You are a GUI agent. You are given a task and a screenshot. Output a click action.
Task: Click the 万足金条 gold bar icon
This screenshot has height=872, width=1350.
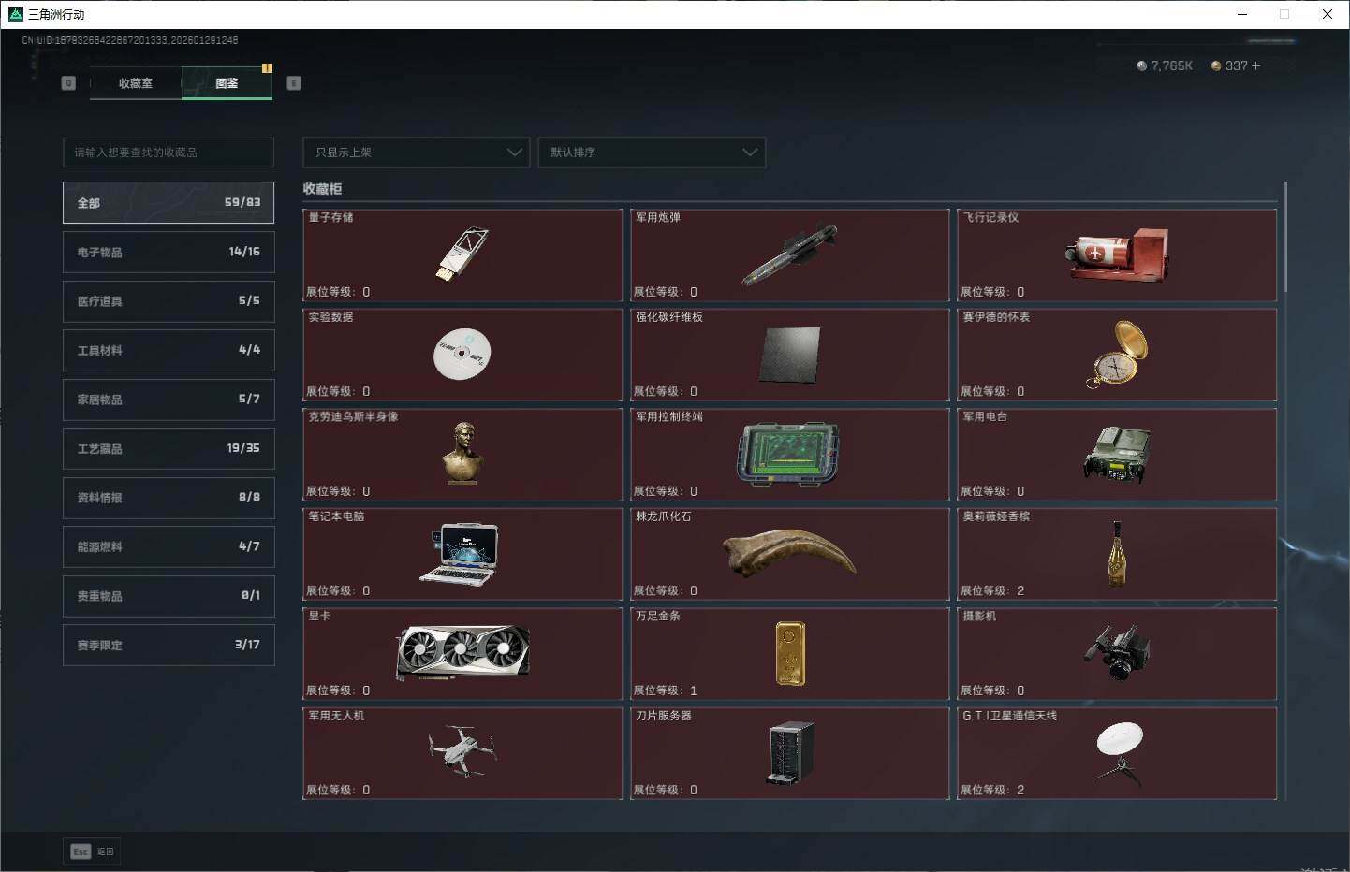(x=789, y=652)
